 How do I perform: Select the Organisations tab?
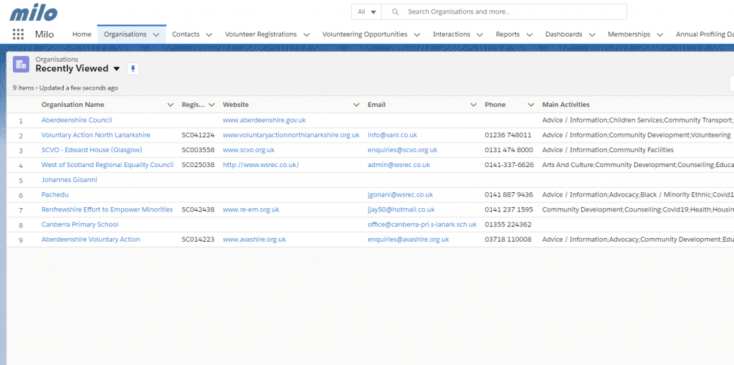[x=125, y=34]
